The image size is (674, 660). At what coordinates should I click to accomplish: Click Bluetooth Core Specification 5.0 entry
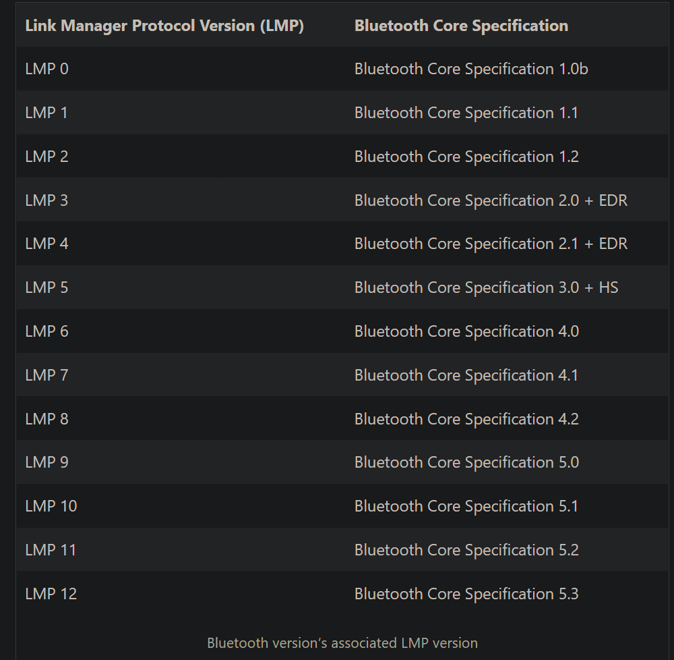click(x=466, y=462)
